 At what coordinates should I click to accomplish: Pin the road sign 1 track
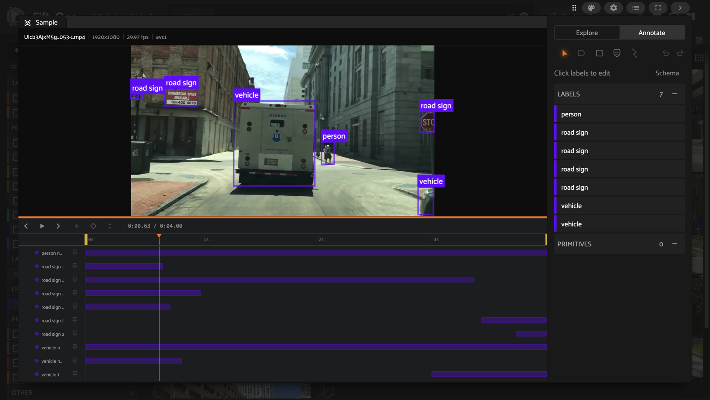[75, 320]
